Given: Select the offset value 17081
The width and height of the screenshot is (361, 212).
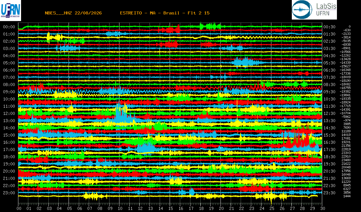Looking at the screenshot, I should point(346,138).
